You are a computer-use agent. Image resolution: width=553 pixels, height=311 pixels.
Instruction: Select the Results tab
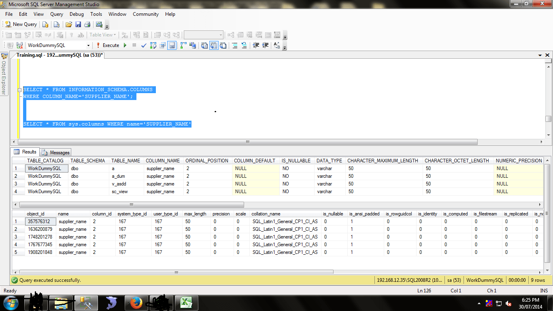pyautogui.click(x=26, y=152)
